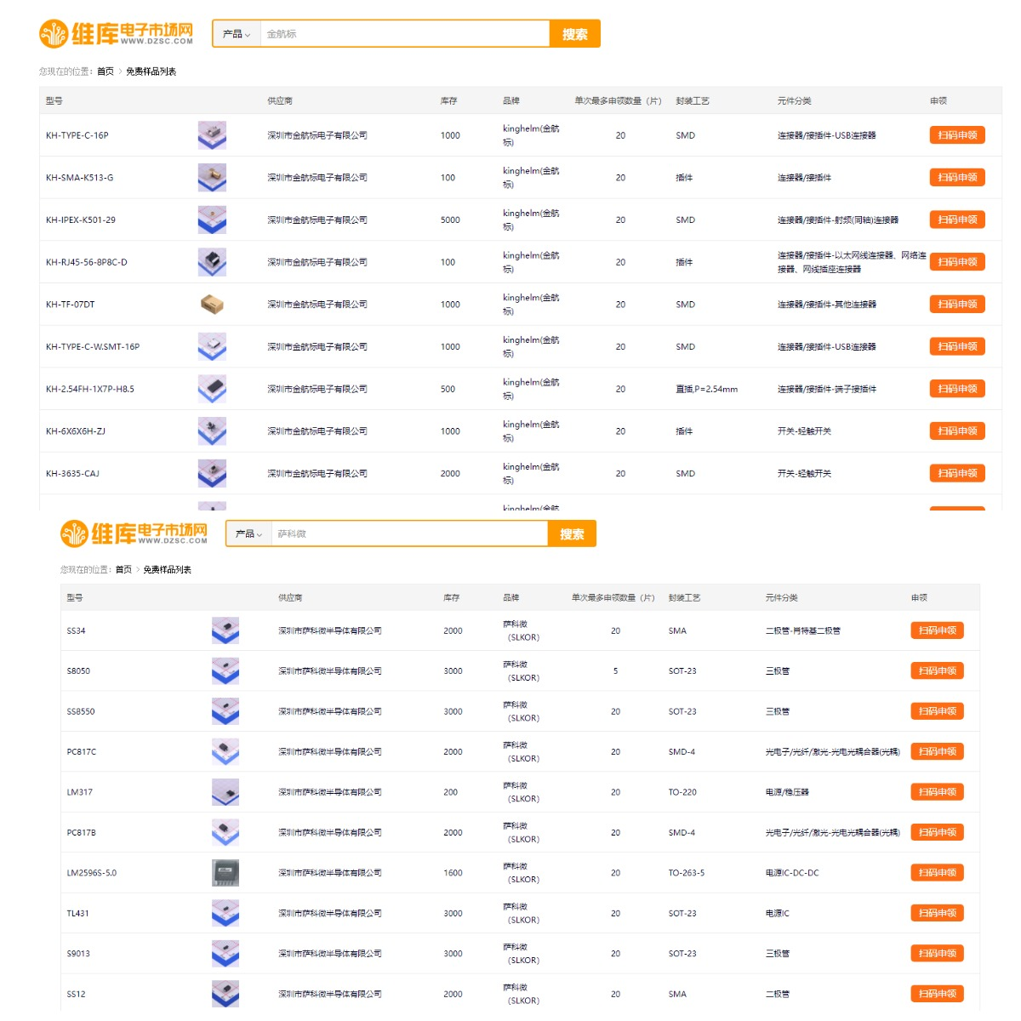This screenshot has width=1021, height=1021.
Task: Click 扫码申领 for KH-SMA-K513-G
Action: [956, 177]
